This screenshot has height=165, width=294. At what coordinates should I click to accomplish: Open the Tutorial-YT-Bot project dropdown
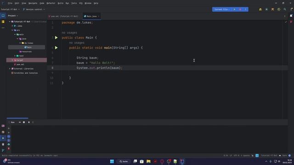(10, 9)
